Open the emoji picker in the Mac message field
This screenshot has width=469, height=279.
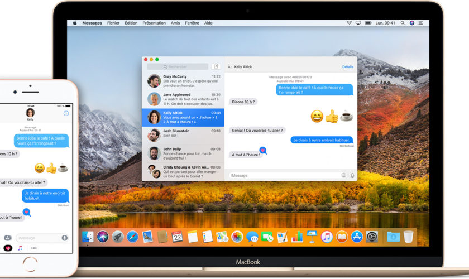344,175
